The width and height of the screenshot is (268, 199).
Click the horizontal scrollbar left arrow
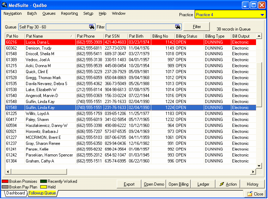pyautogui.click(x=8, y=172)
